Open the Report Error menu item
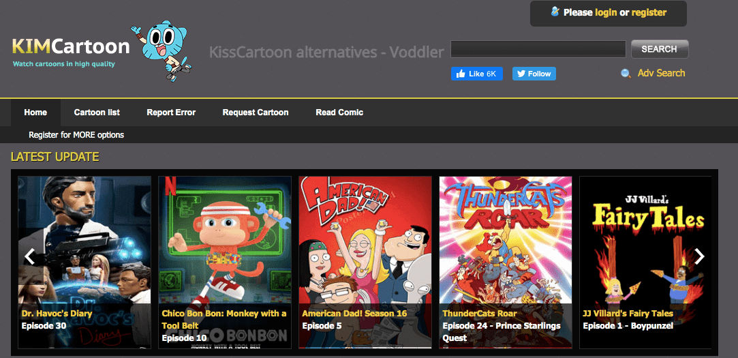This screenshot has width=738, height=358. click(171, 113)
